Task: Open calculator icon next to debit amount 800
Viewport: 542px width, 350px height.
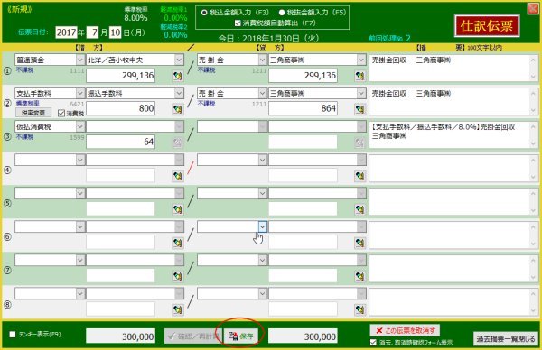Action: tap(178, 109)
